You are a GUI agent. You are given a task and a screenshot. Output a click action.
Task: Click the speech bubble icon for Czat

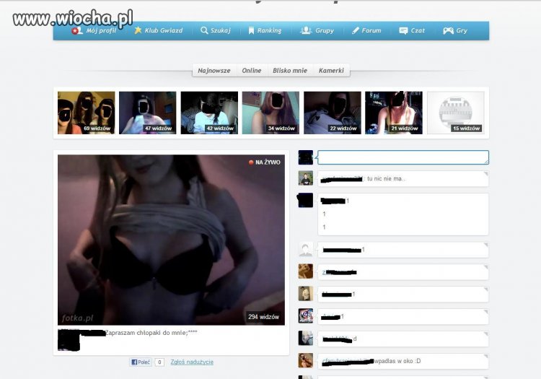pyautogui.click(x=403, y=31)
